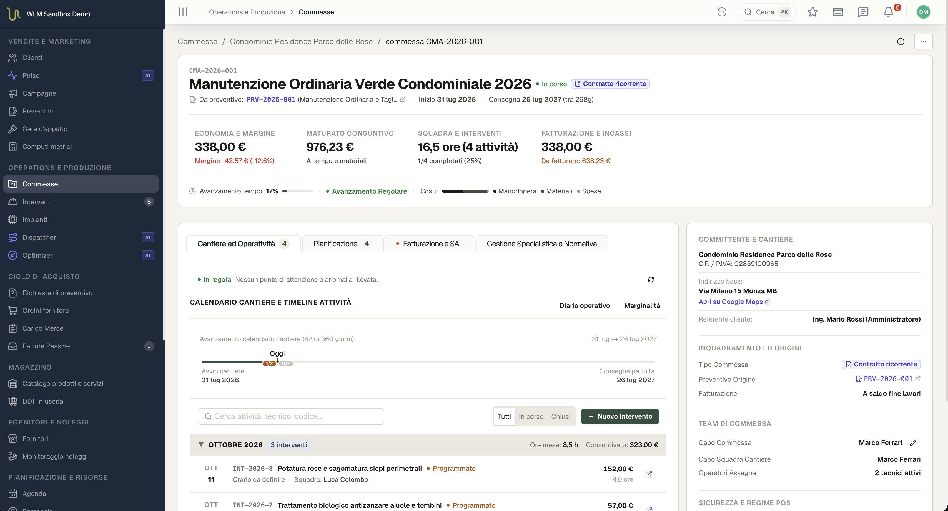
Task: Edit Capo Commessa with pencil icon
Action: [x=913, y=443]
